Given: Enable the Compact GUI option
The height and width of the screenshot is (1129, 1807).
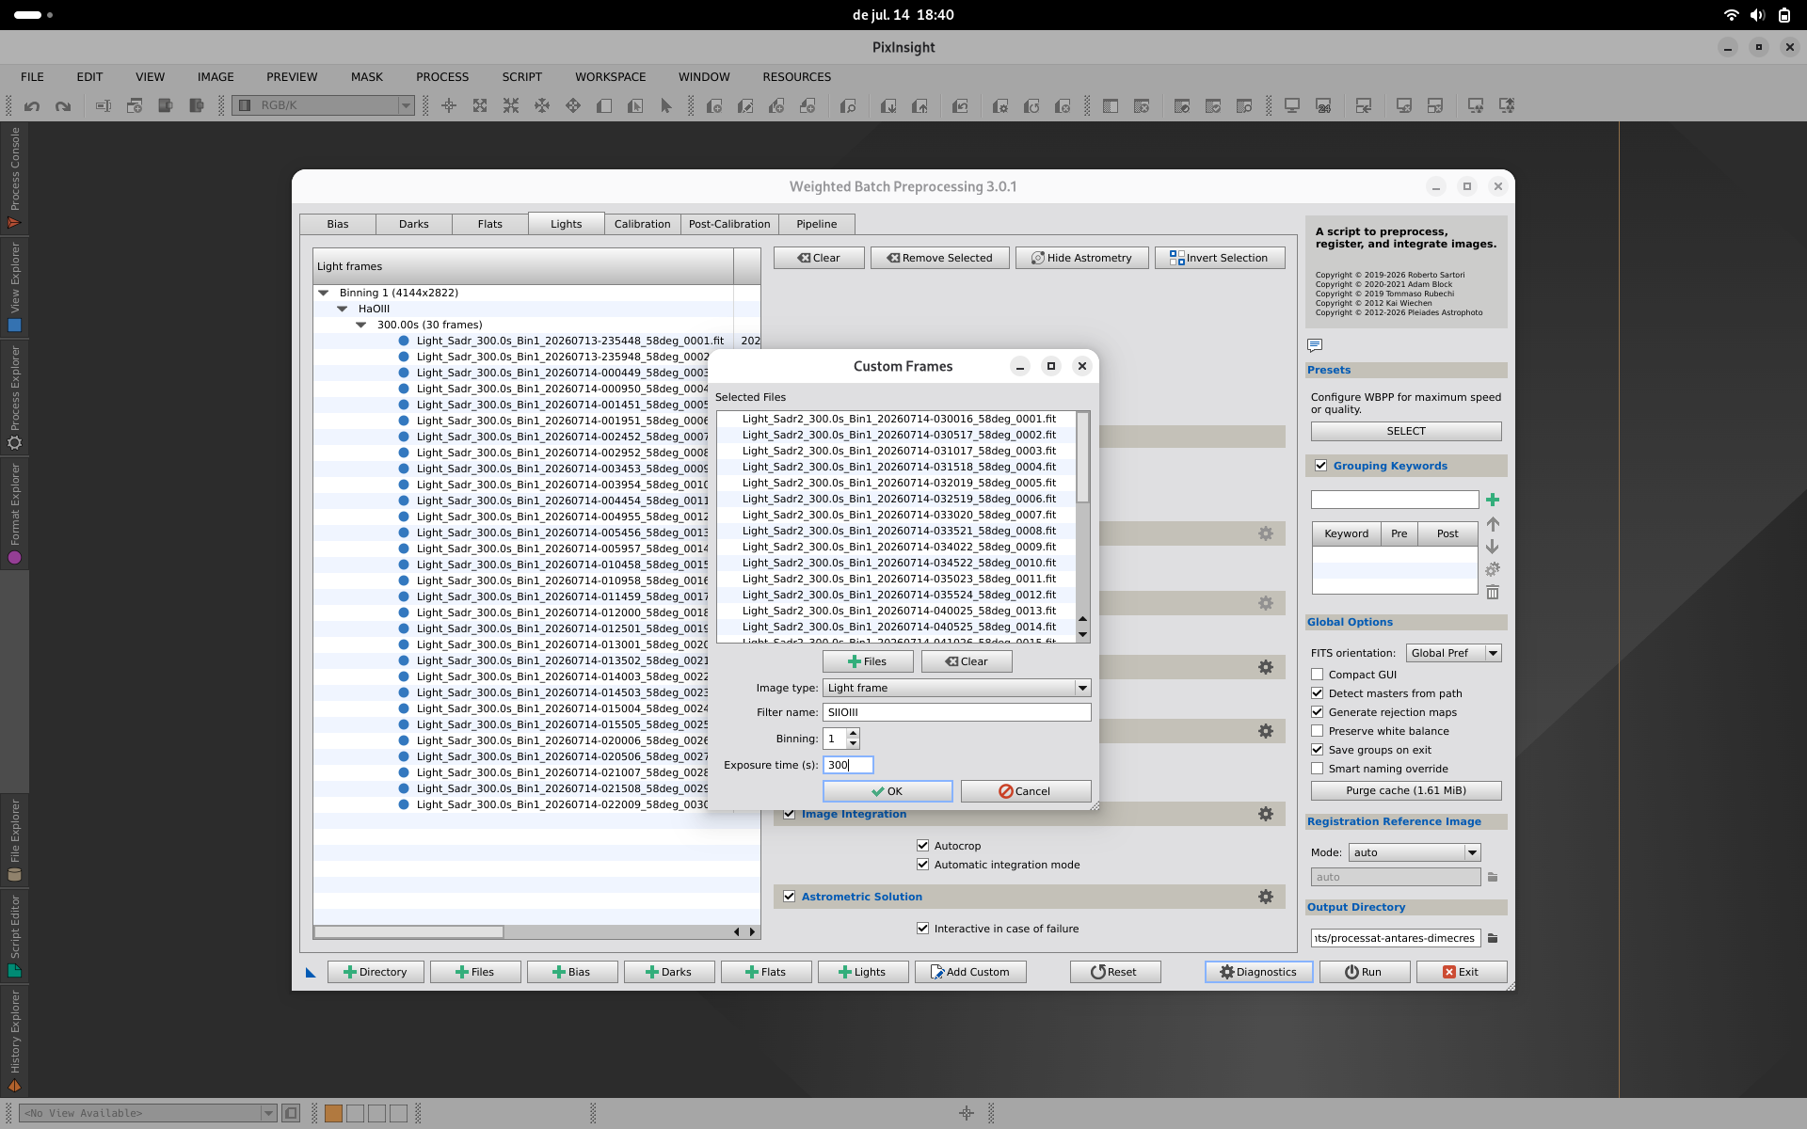Looking at the screenshot, I should coord(1318,675).
